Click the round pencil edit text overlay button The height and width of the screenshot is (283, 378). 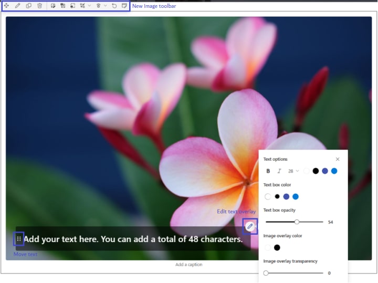(x=250, y=226)
